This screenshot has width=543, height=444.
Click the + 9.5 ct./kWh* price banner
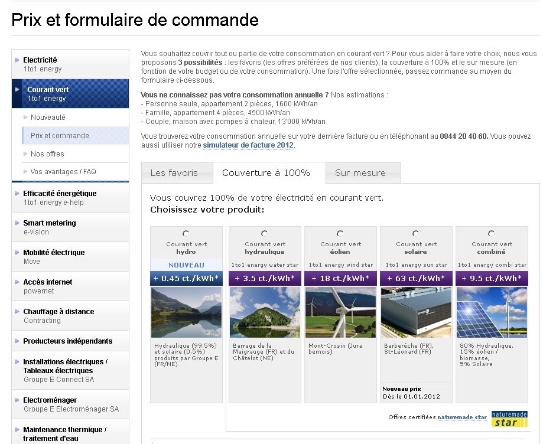pos(492,278)
